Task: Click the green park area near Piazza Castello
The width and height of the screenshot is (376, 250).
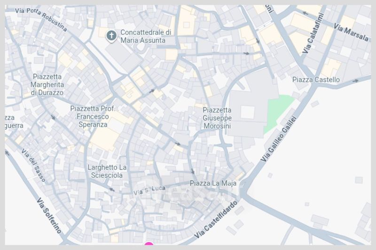Action: [x=278, y=113]
